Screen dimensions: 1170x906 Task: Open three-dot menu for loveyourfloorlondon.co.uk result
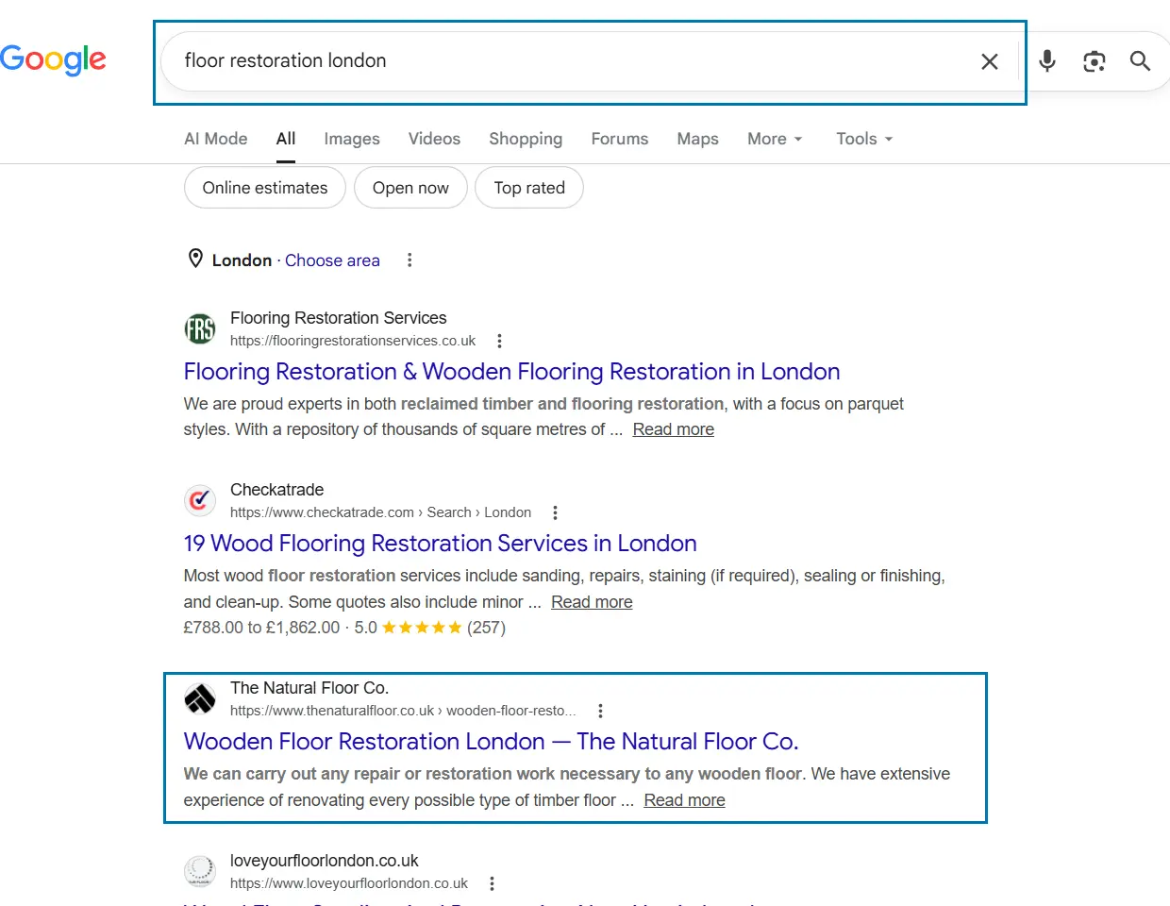tap(492, 883)
